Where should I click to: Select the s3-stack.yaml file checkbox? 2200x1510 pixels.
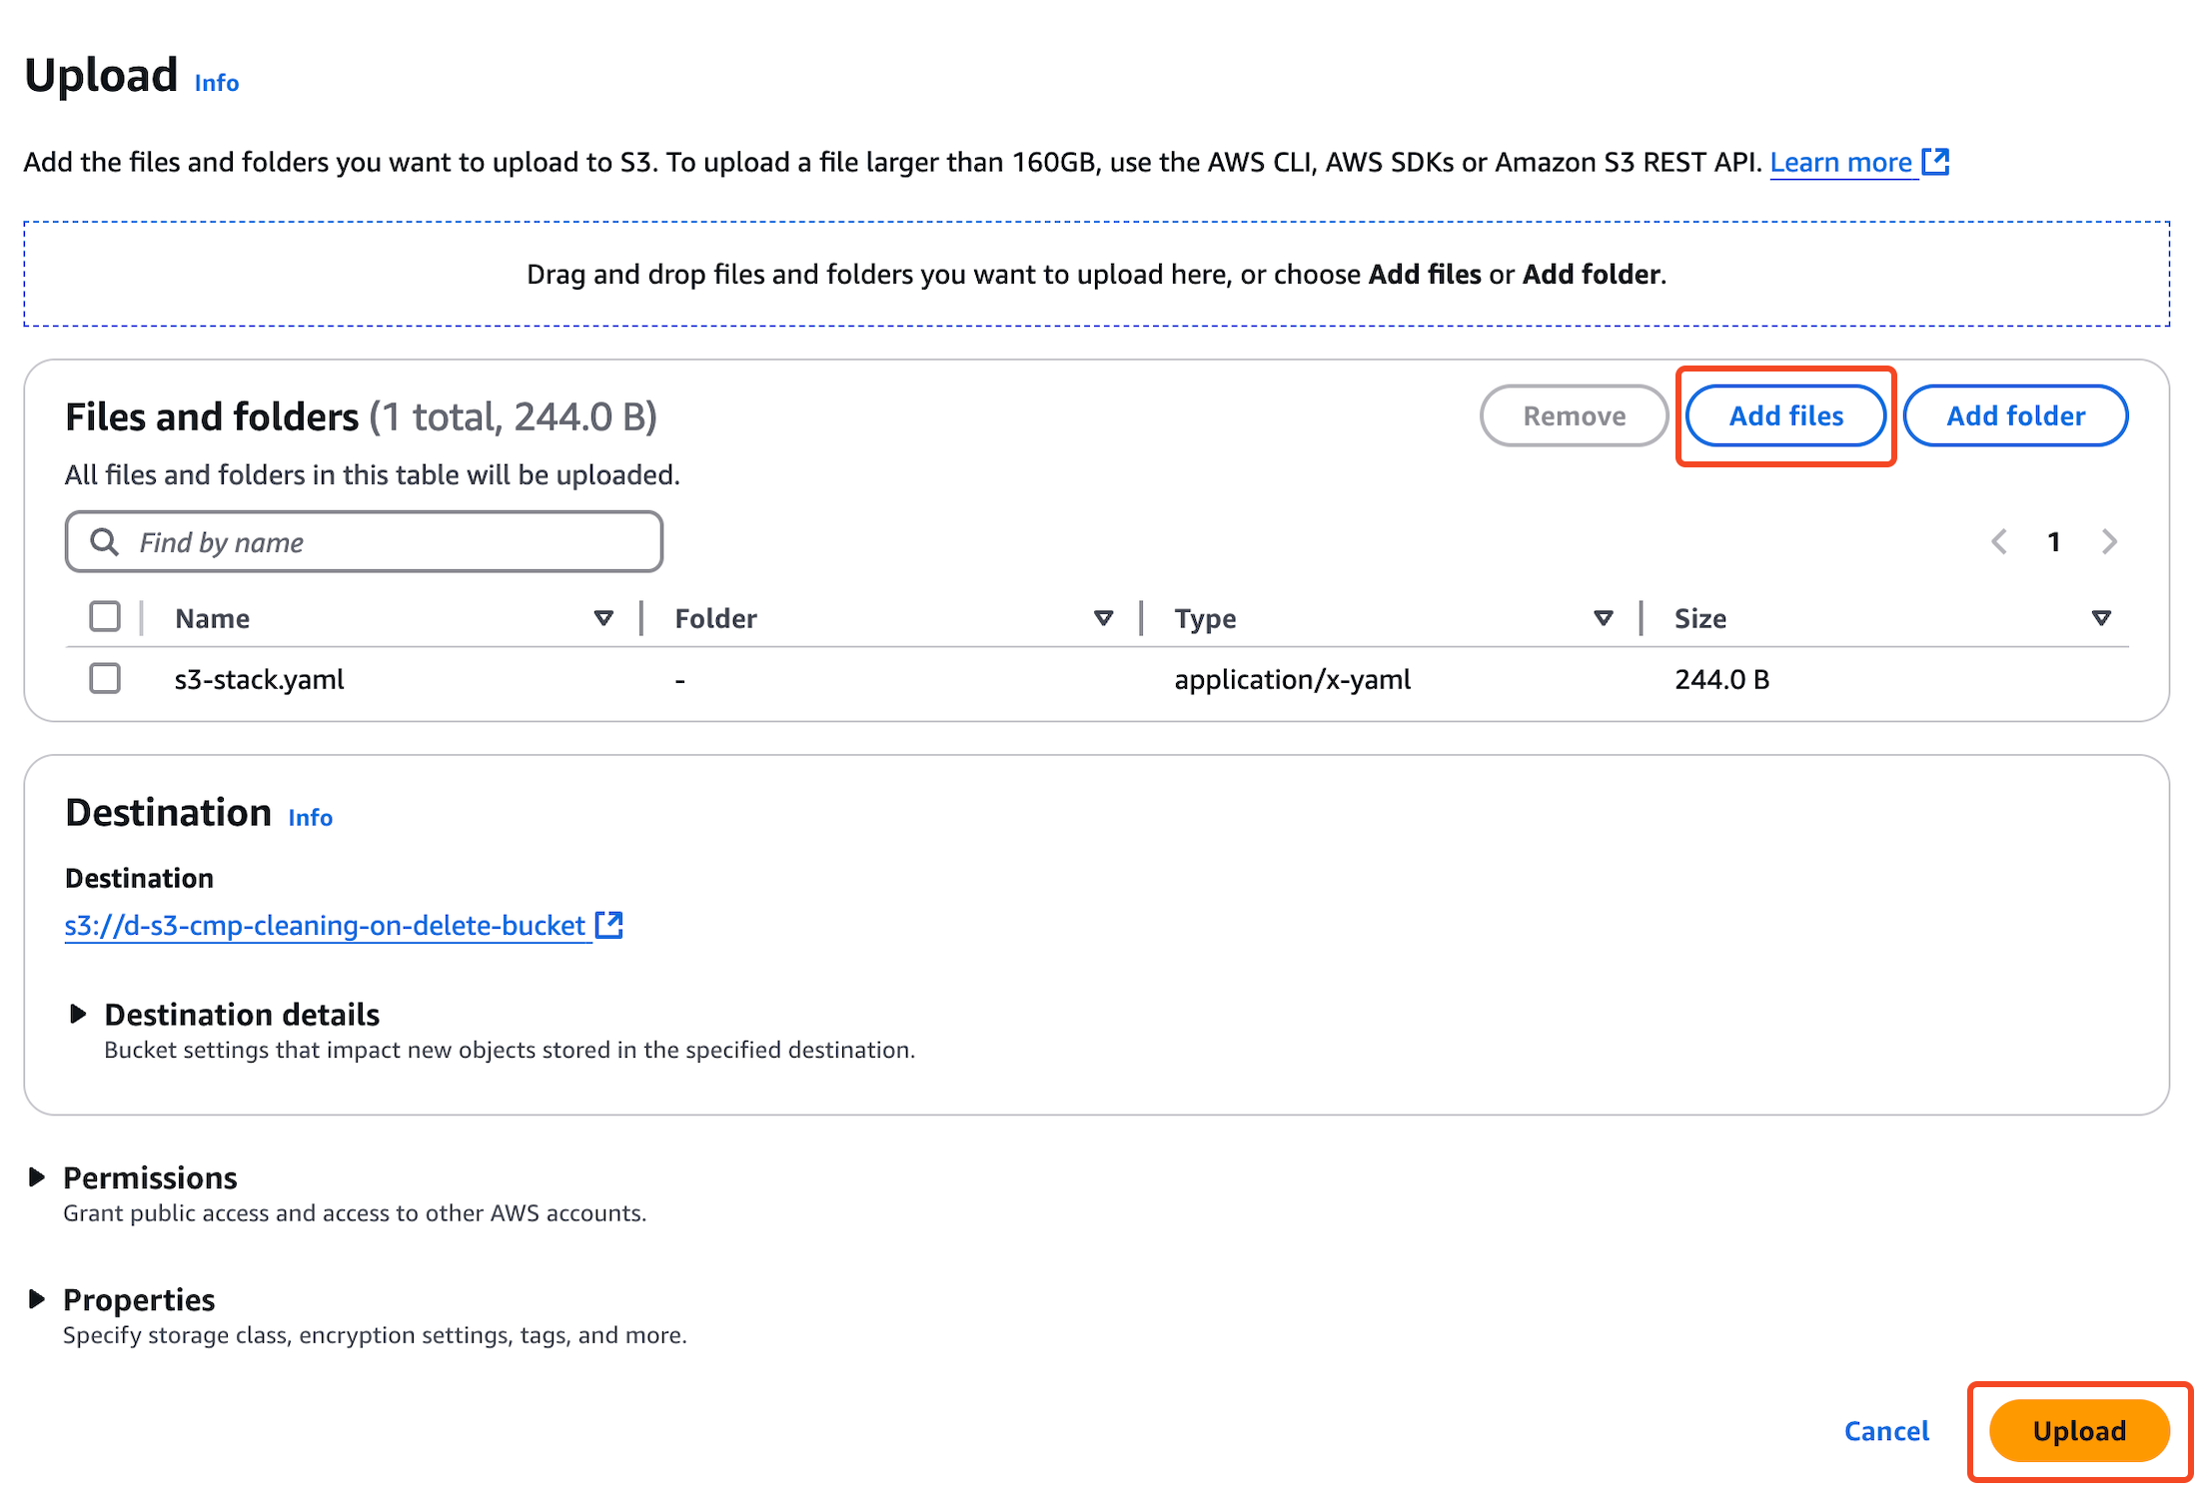coord(105,679)
